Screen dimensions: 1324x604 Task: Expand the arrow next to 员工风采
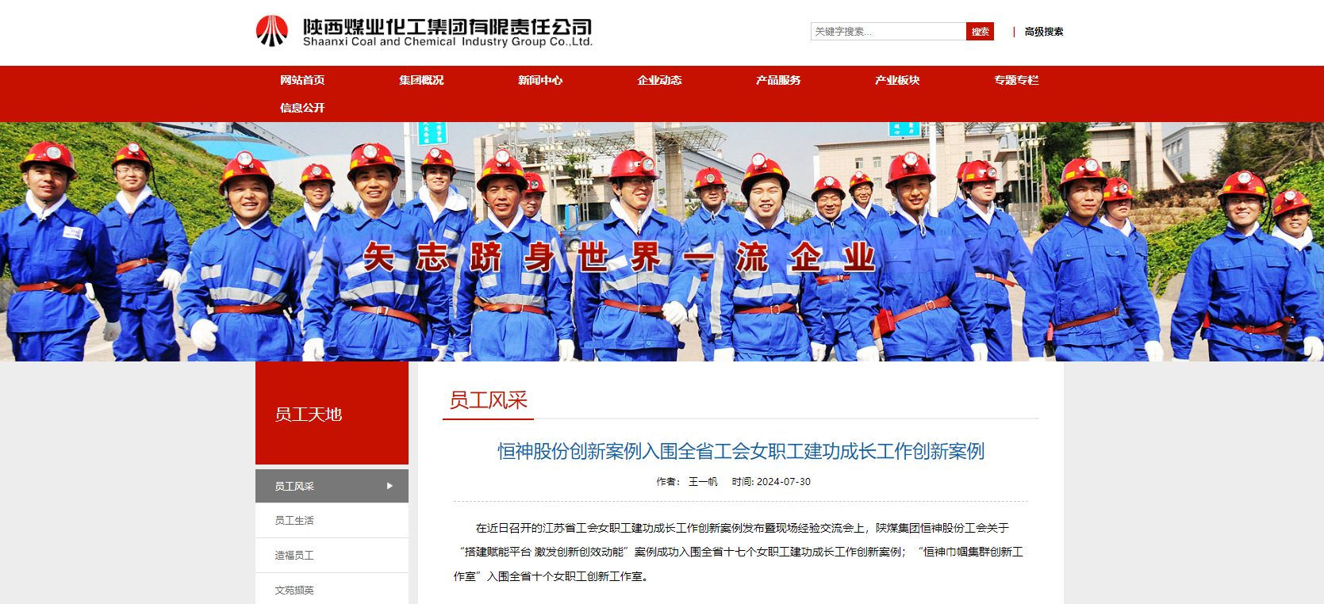point(390,486)
